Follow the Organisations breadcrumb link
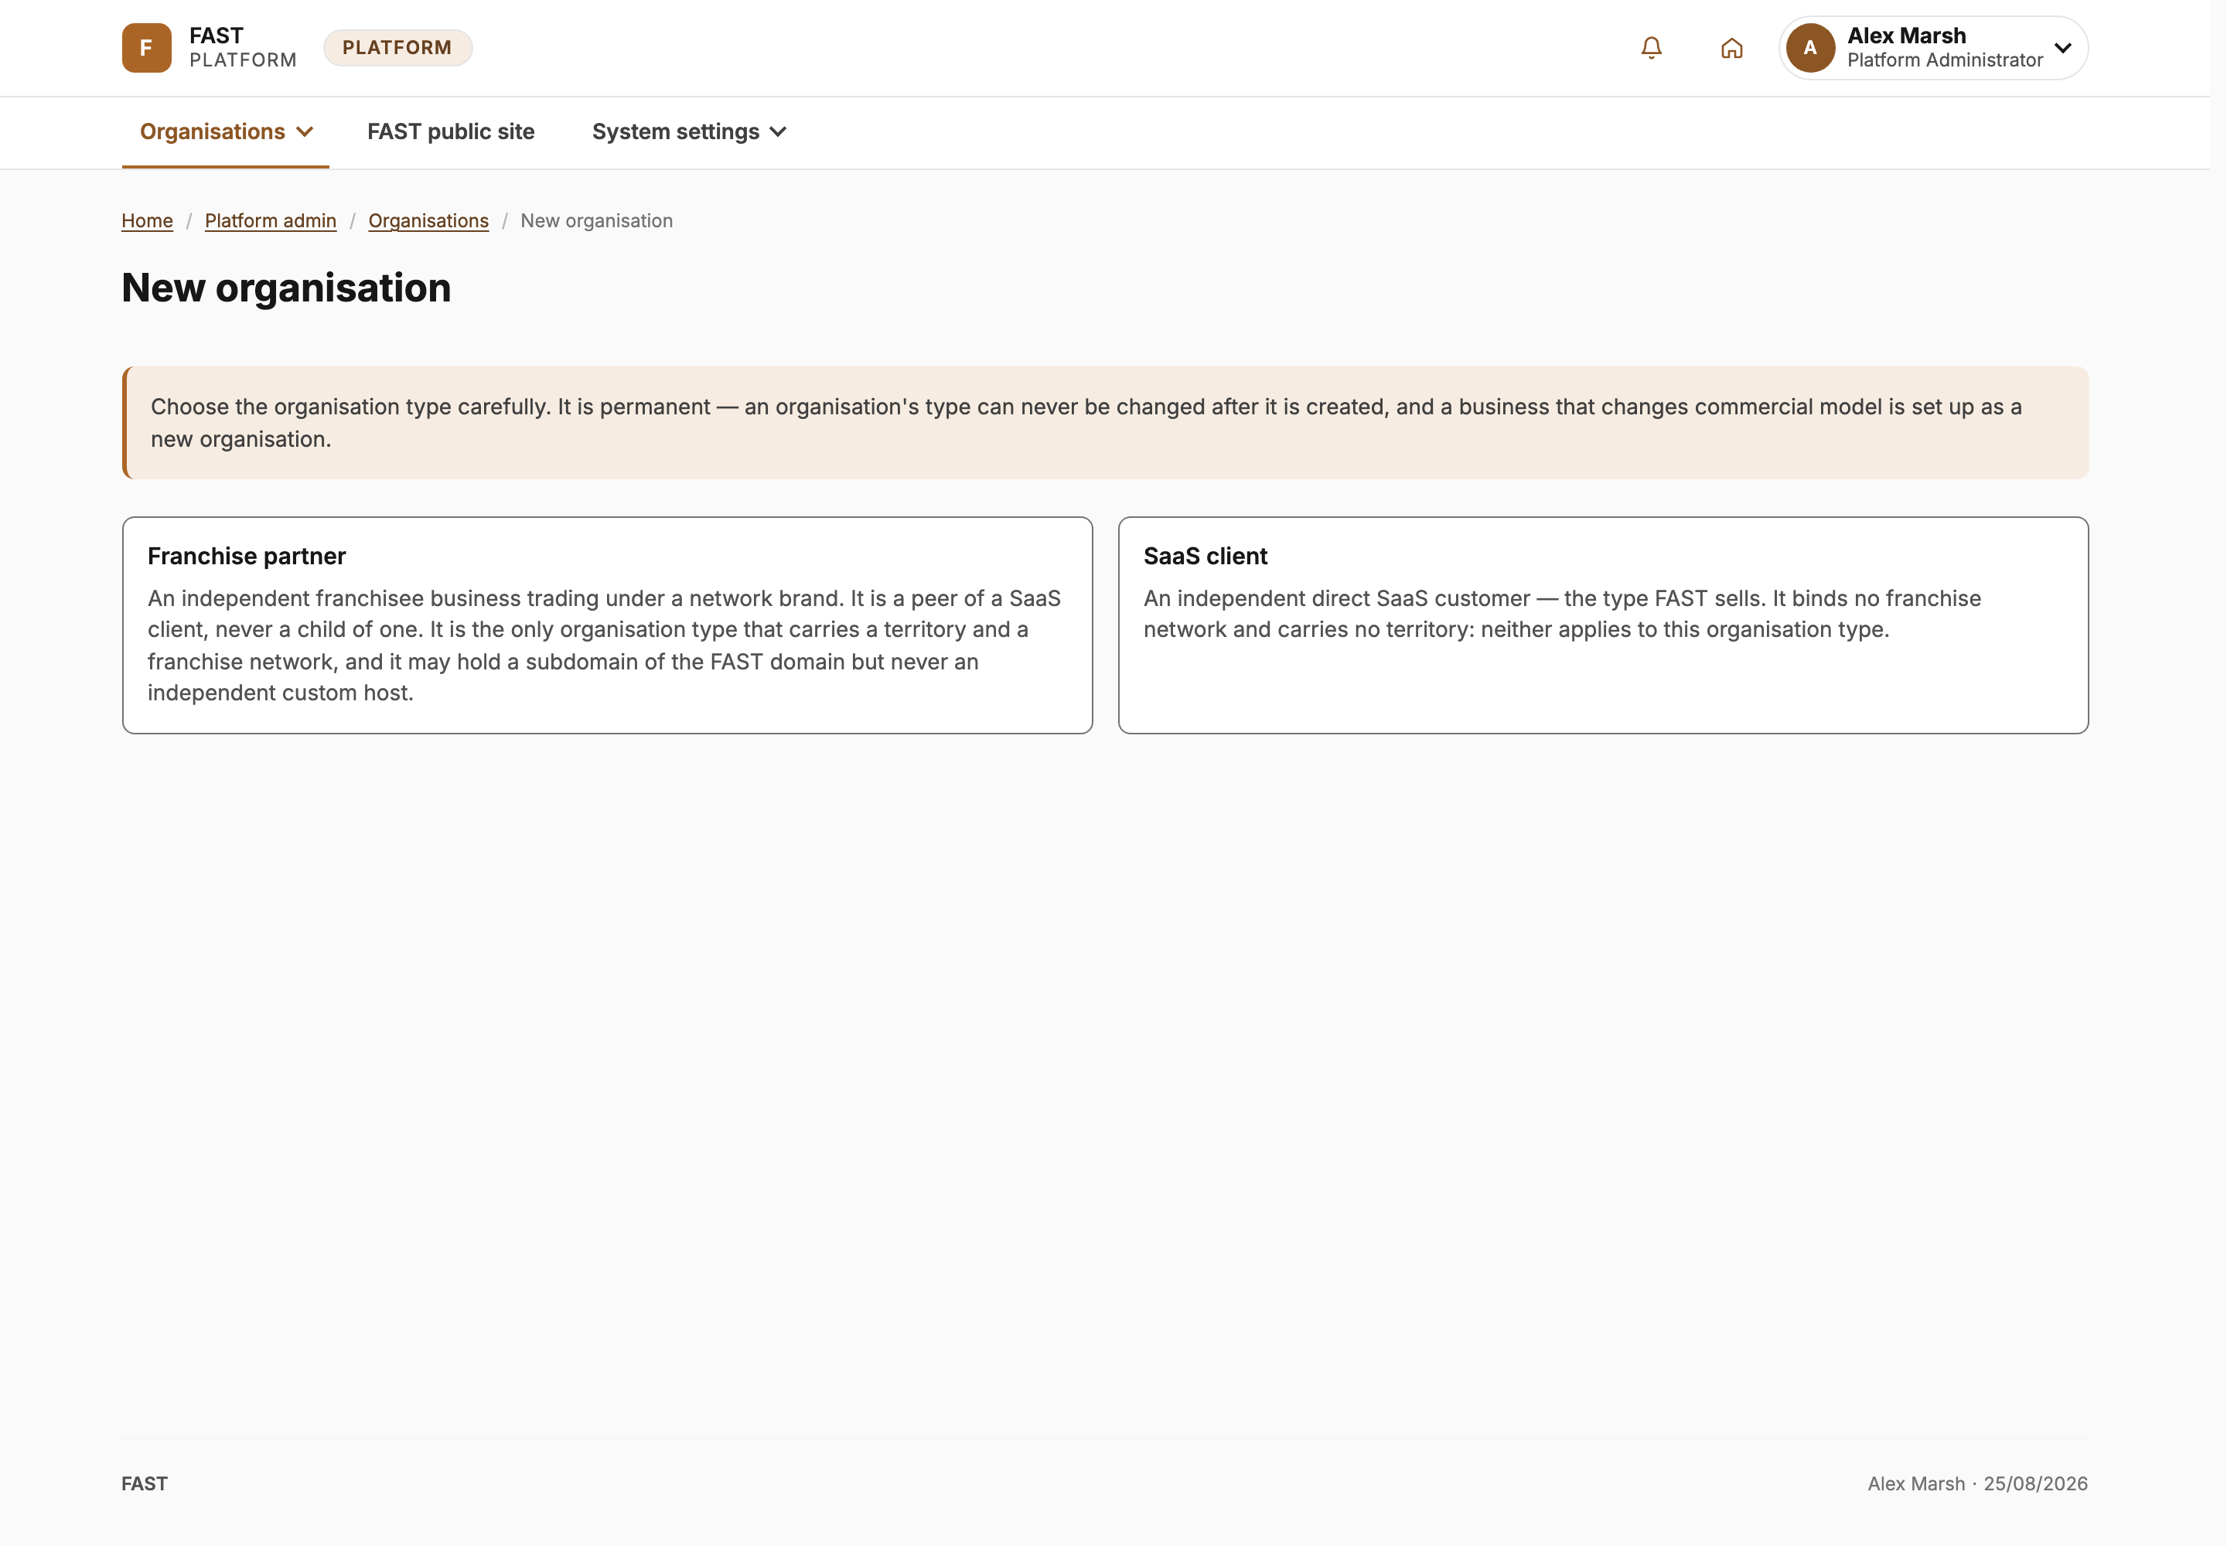The image size is (2227, 1546). point(428,221)
